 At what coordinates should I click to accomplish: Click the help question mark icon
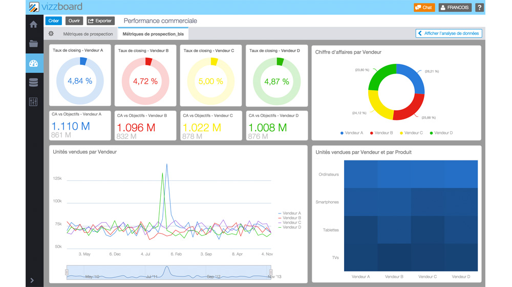pos(479,8)
